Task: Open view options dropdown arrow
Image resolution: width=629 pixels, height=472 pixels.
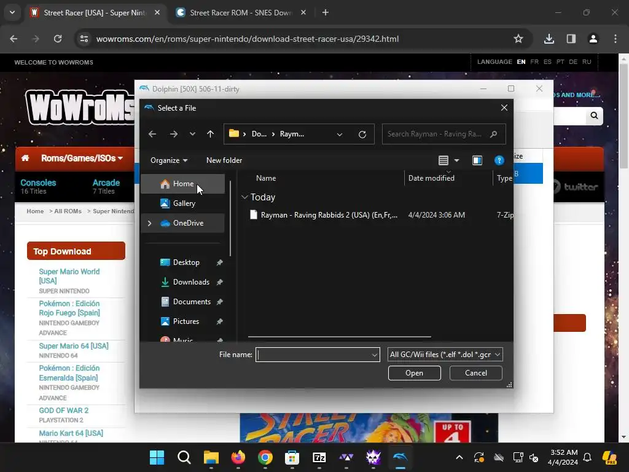Action: pos(456,160)
